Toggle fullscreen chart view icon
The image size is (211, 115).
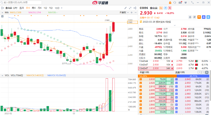(130, 8)
